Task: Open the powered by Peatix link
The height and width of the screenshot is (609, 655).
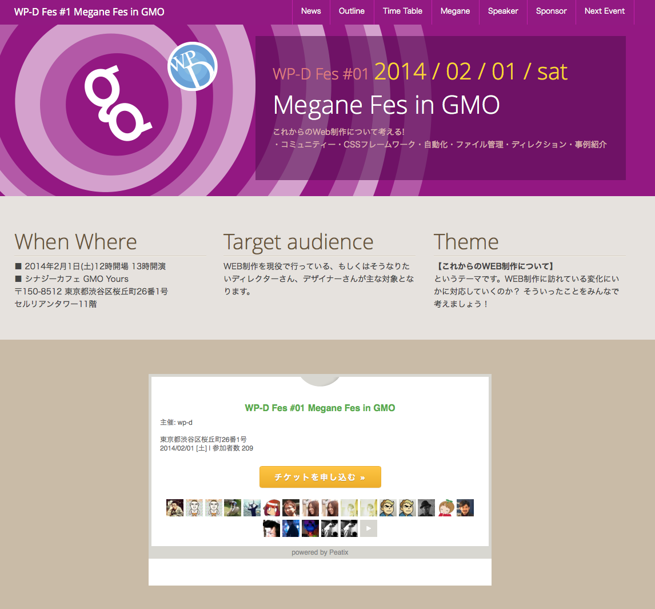Action: [319, 552]
